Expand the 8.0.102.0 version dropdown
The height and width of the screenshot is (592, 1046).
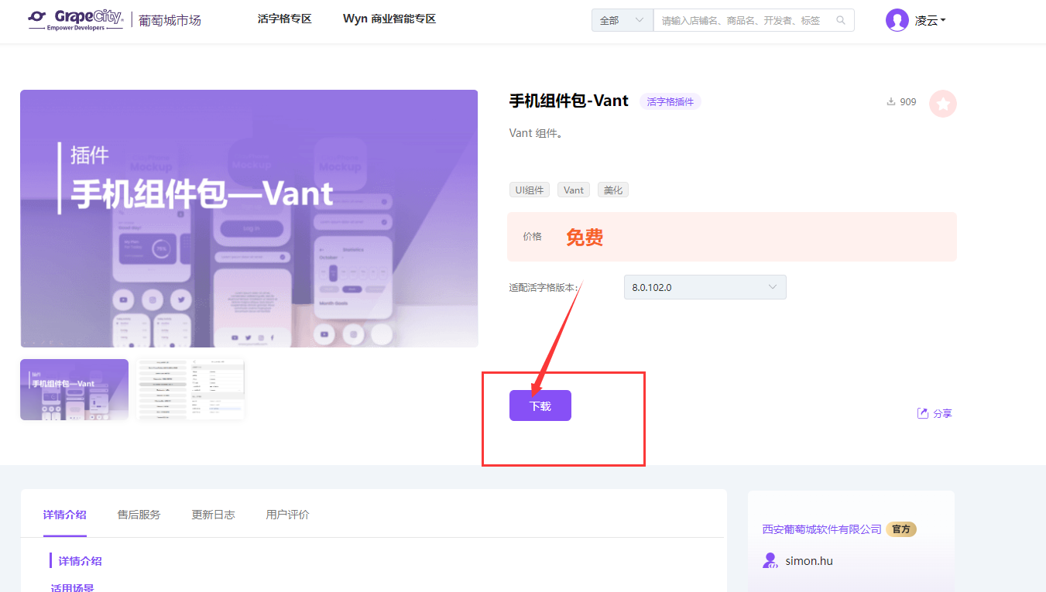705,287
